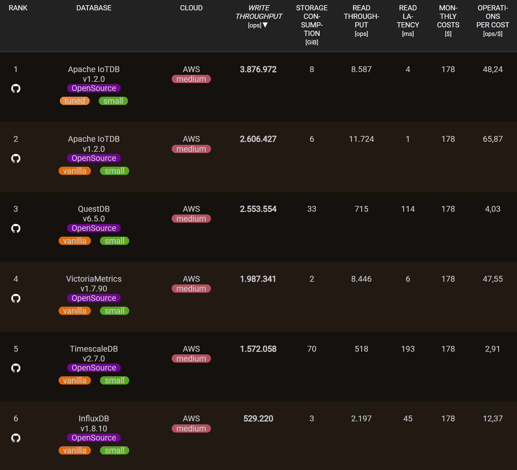The width and height of the screenshot is (517, 470).
Task: Open the TimescaleDB GitHub icon
Action: click(16, 368)
